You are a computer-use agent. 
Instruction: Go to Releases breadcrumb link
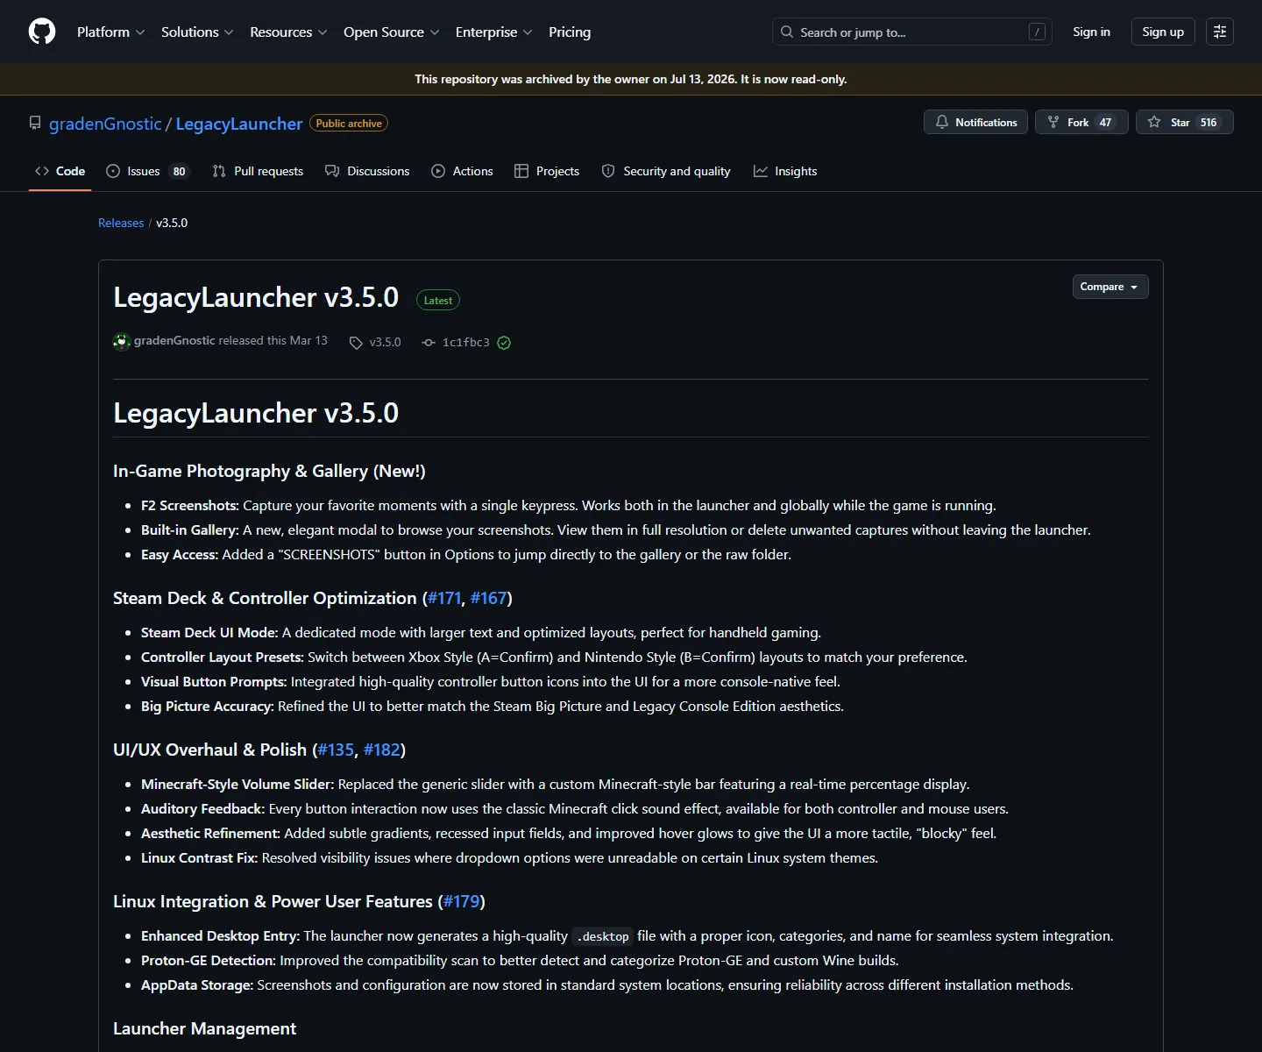121,223
